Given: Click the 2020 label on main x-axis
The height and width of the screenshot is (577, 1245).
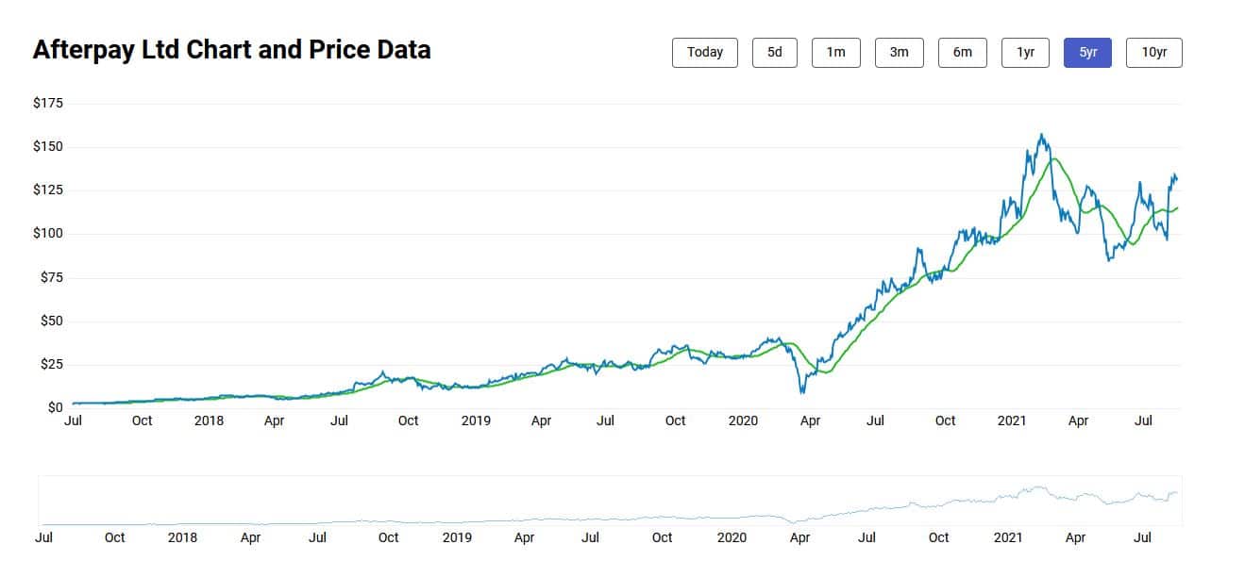Looking at the screenshot, I should click(x=744, y=420).
